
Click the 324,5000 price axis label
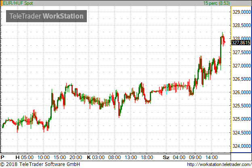tap(241, 132)
